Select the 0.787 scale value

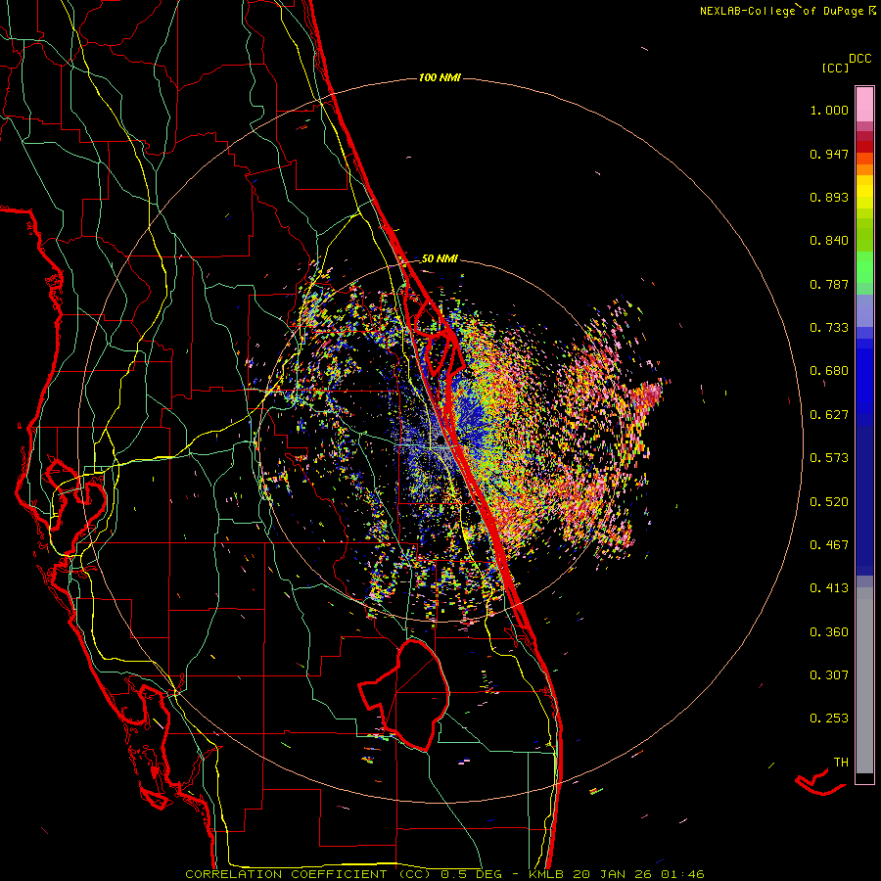tap(829, 284)
